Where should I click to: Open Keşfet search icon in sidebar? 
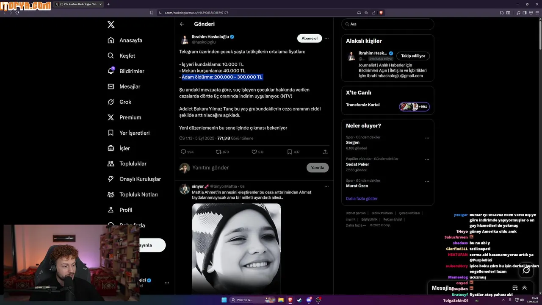tap(111, 55)
